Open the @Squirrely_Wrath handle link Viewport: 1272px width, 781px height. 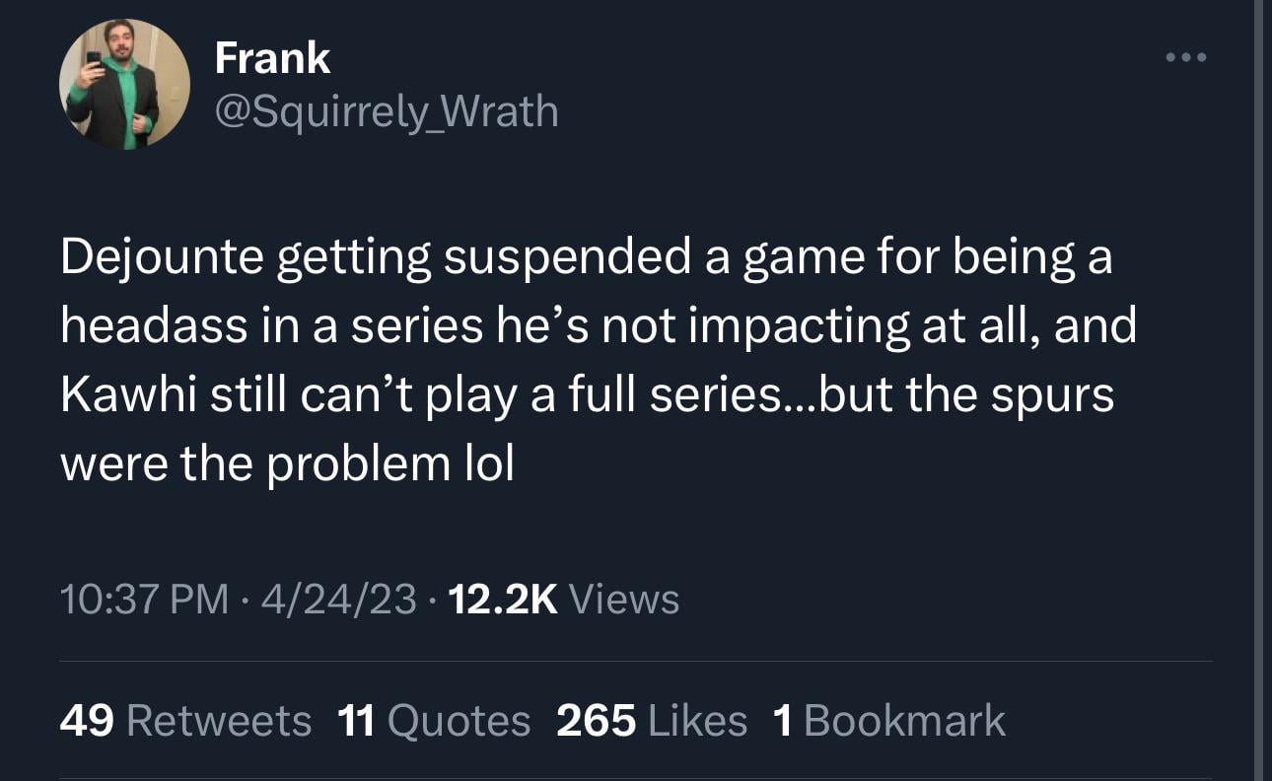(387, 110)
